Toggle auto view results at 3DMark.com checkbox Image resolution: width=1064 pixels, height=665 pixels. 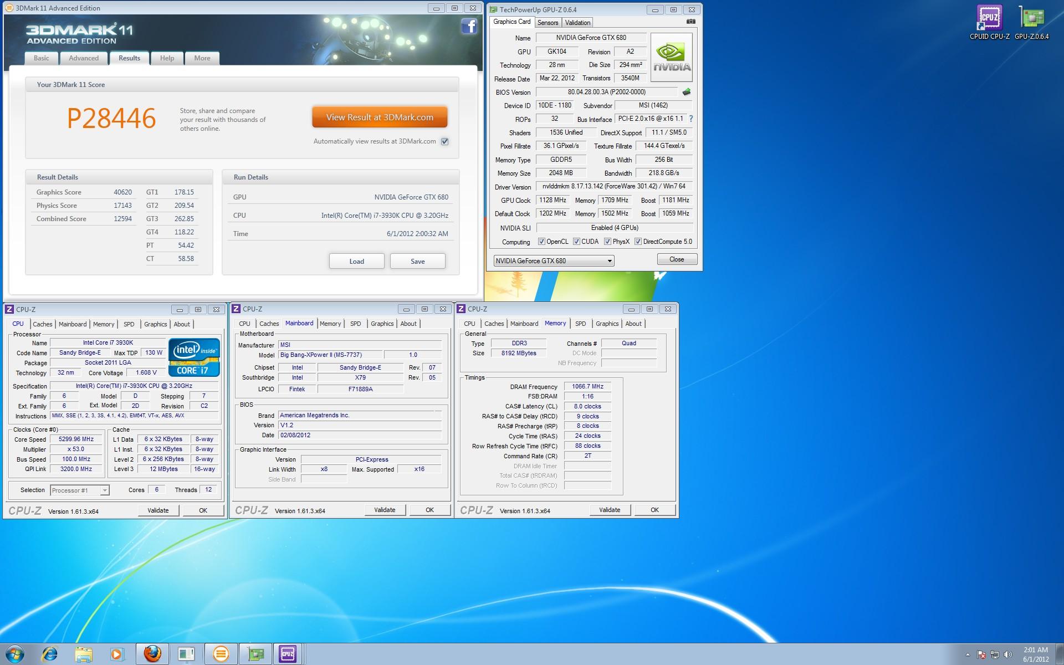pyautogui.click(x=444, y=141)
